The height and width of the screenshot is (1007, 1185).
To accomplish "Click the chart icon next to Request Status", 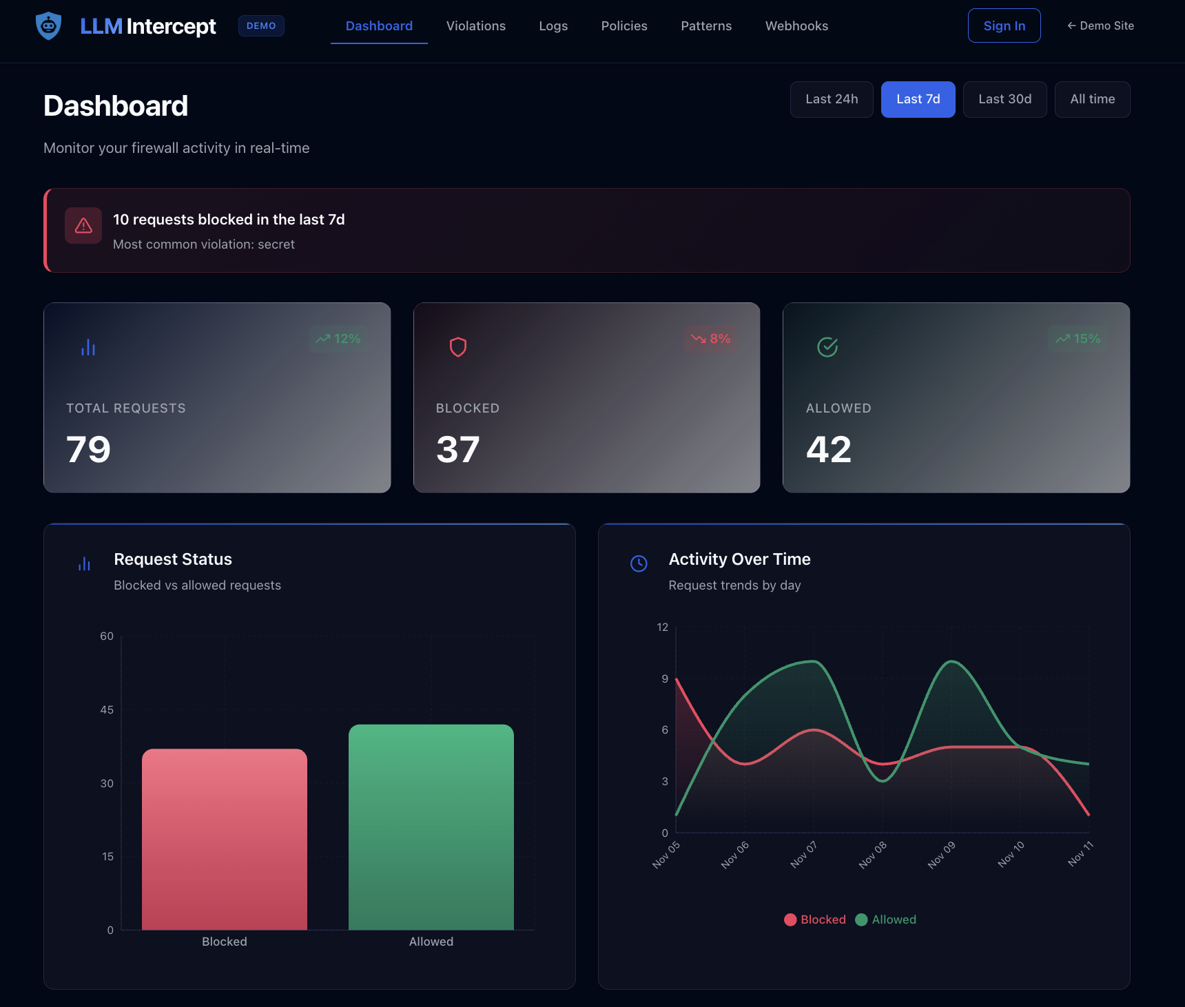I will 84,563.
